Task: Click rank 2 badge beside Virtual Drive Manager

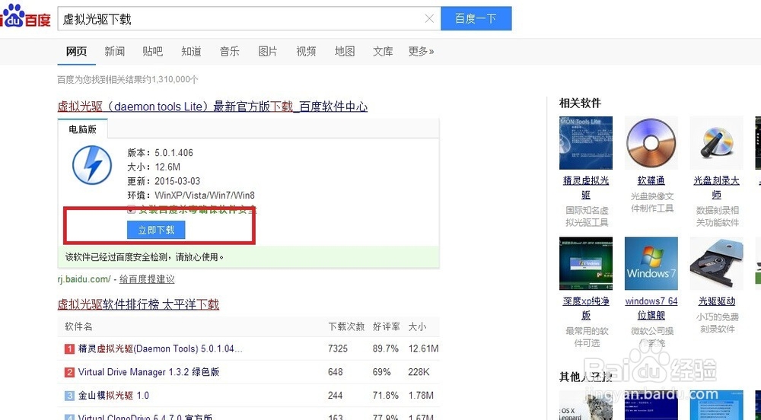Action: 69,372
